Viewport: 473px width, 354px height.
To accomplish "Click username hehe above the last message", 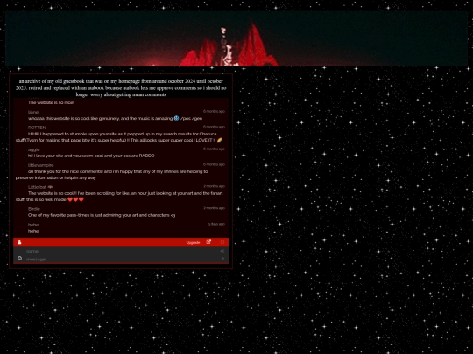I will 33,225.
